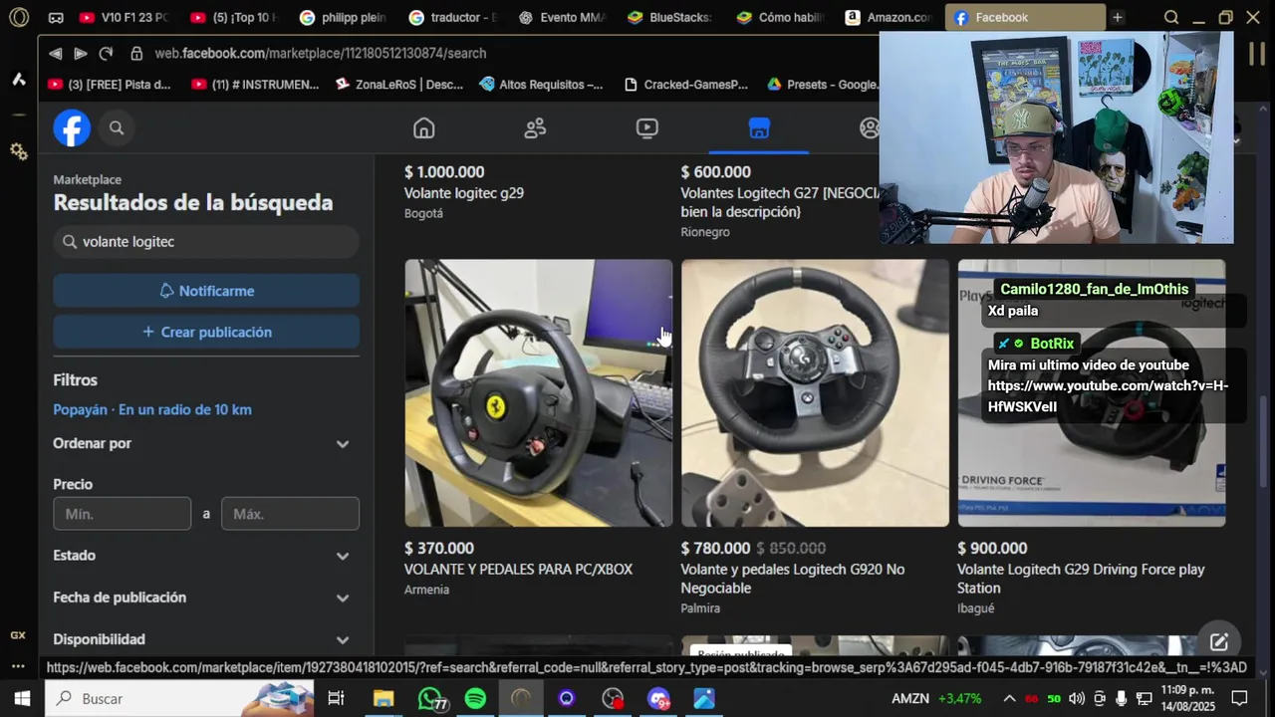Open the Presets - Google bookmark
This screenshot has width=1275, height=717.
(x=824, y=85)
